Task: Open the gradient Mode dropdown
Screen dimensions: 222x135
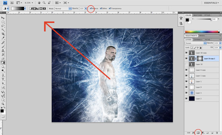Action: point(63,9)
